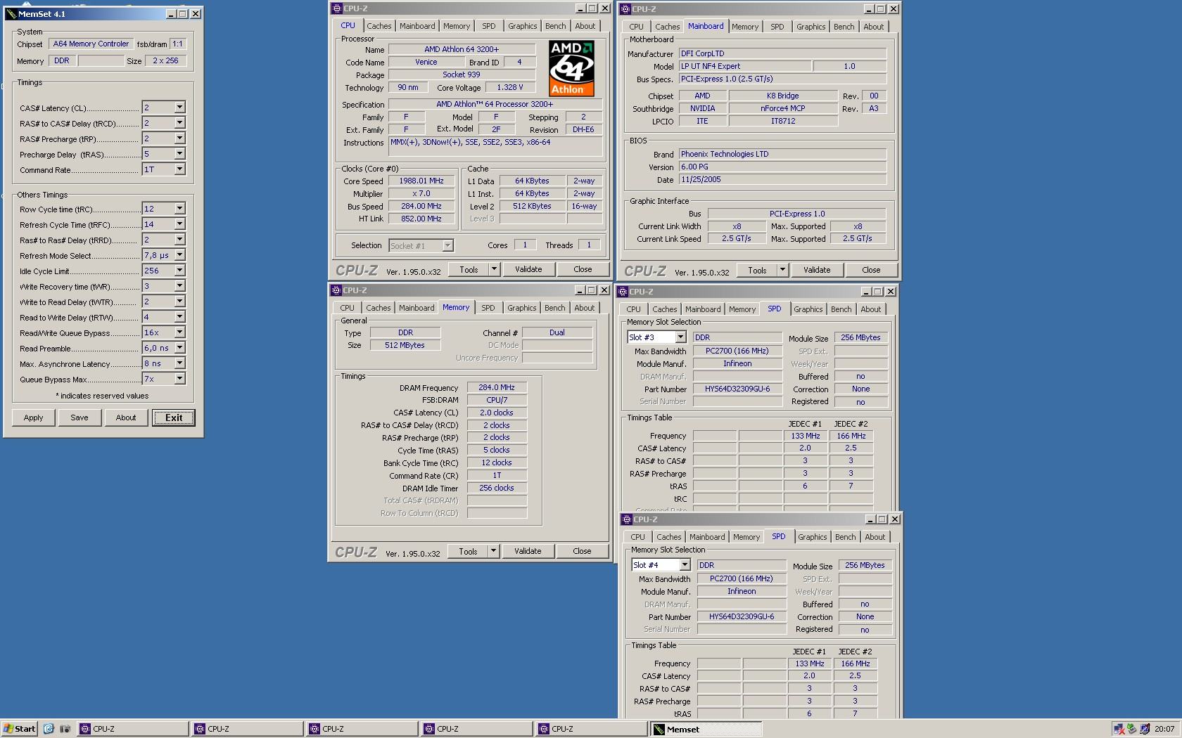Open Memory tab in CPU-Z Mainboard window

click(x=744, y=27)
